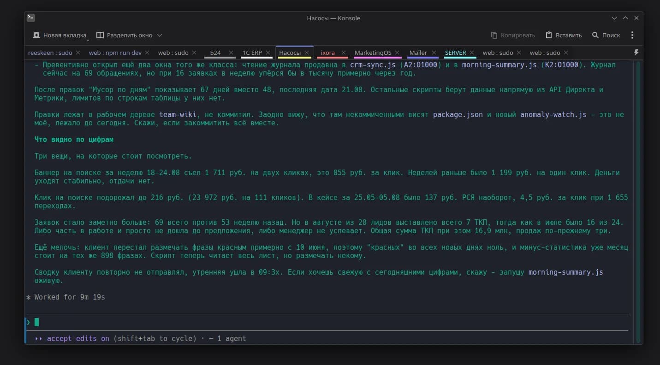
Task: Close the web : npm run dev tab
Action: (147, 53)
